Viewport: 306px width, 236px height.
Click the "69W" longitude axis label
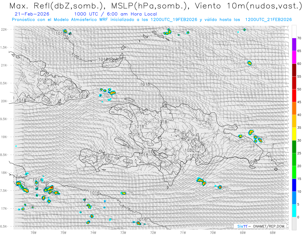[x=243, y=232]
